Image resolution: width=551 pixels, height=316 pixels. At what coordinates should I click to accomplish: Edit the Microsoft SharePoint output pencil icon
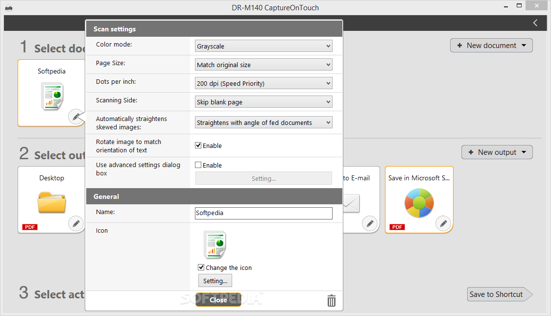pyautogui.click(x=443, y=223)
